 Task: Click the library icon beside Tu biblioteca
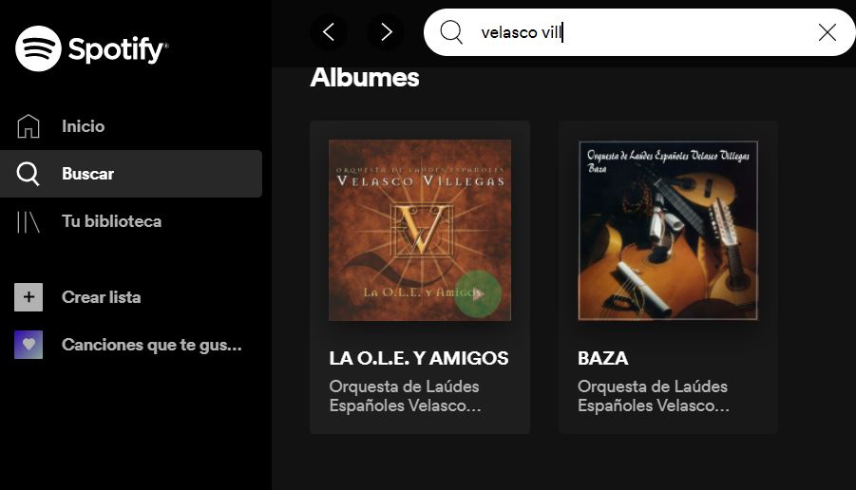click(x=28, y=221)
